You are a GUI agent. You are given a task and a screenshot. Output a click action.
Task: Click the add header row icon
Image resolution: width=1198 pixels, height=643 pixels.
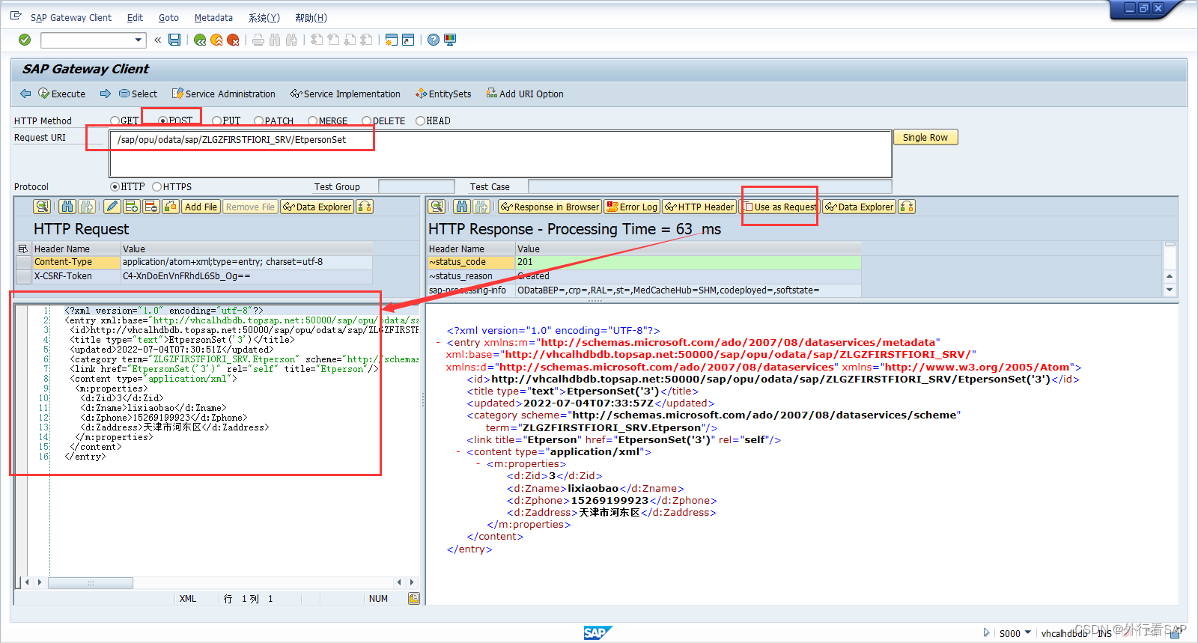[132, 207]
